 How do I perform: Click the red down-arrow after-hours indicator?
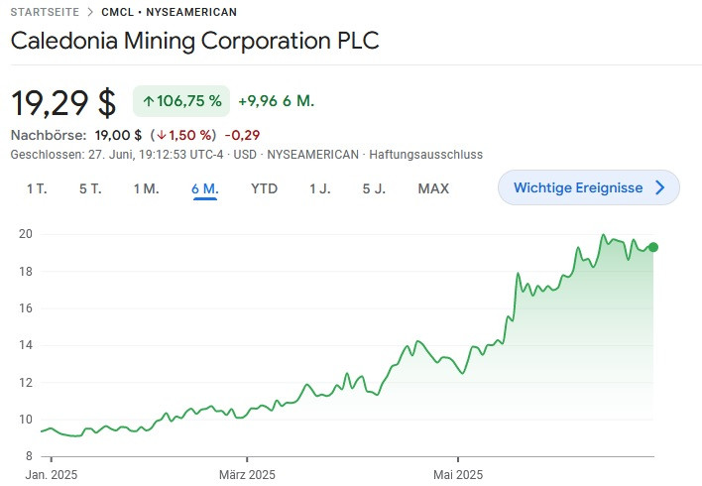pyautogui.click(x=162, y=135)
